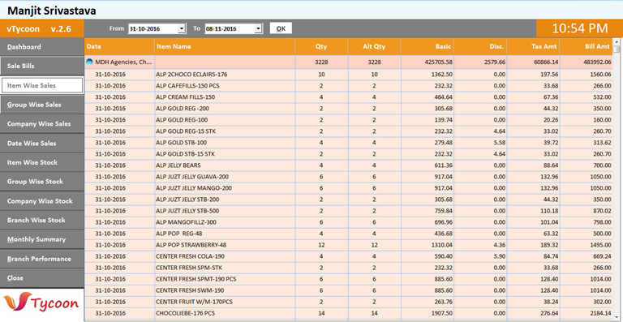This screenshot has width=623, height=322.
Task: Select row CENTER FRESH SPMT-190 PCS
Action: [x=349, y=279]
